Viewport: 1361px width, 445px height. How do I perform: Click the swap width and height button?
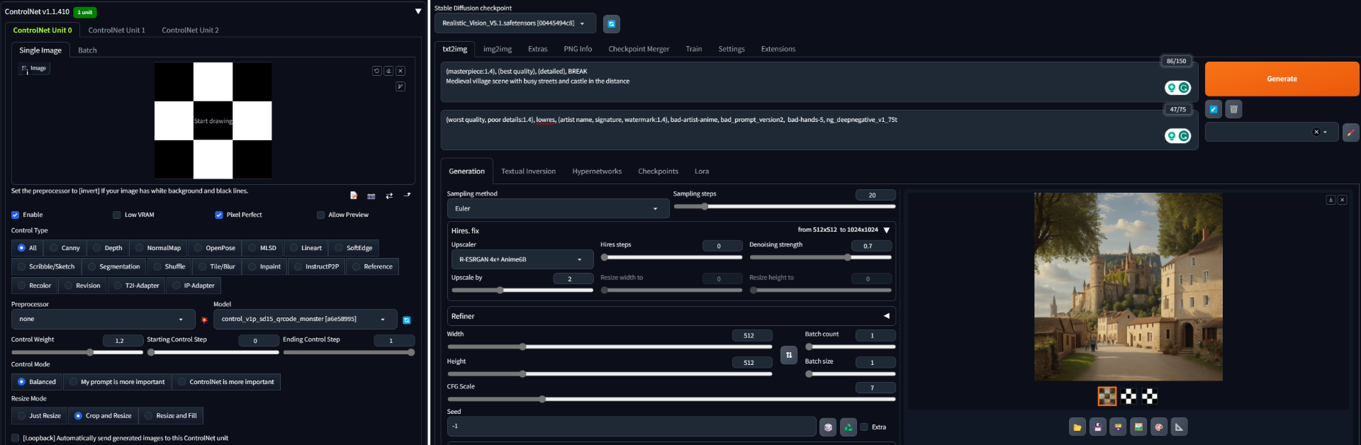pos(788,355)
